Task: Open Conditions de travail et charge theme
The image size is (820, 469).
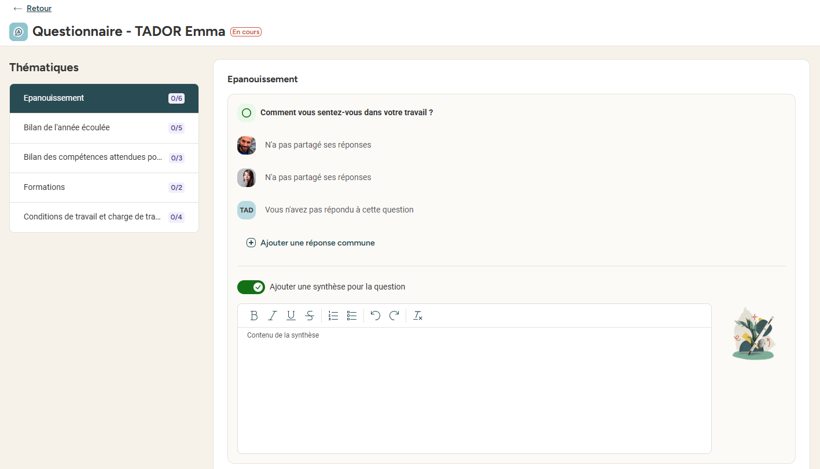Action: 104,217
